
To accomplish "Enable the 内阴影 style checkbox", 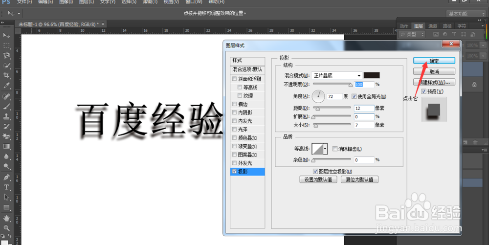I will coord(235,112).
